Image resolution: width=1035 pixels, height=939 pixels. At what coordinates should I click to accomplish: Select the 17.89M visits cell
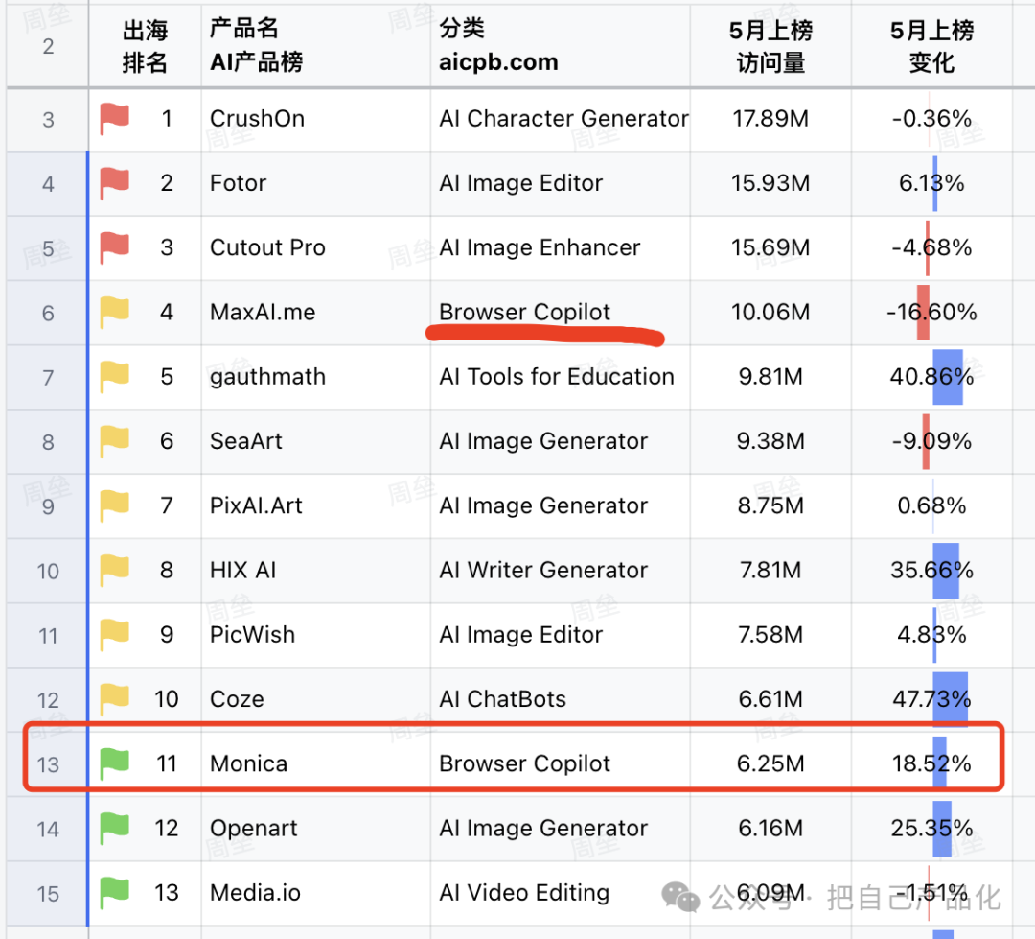770,119
